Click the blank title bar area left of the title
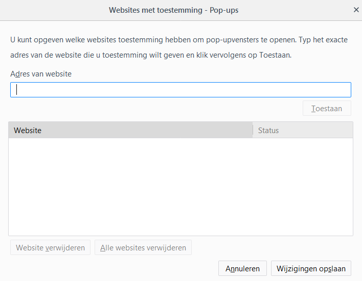 pos(51,10)
